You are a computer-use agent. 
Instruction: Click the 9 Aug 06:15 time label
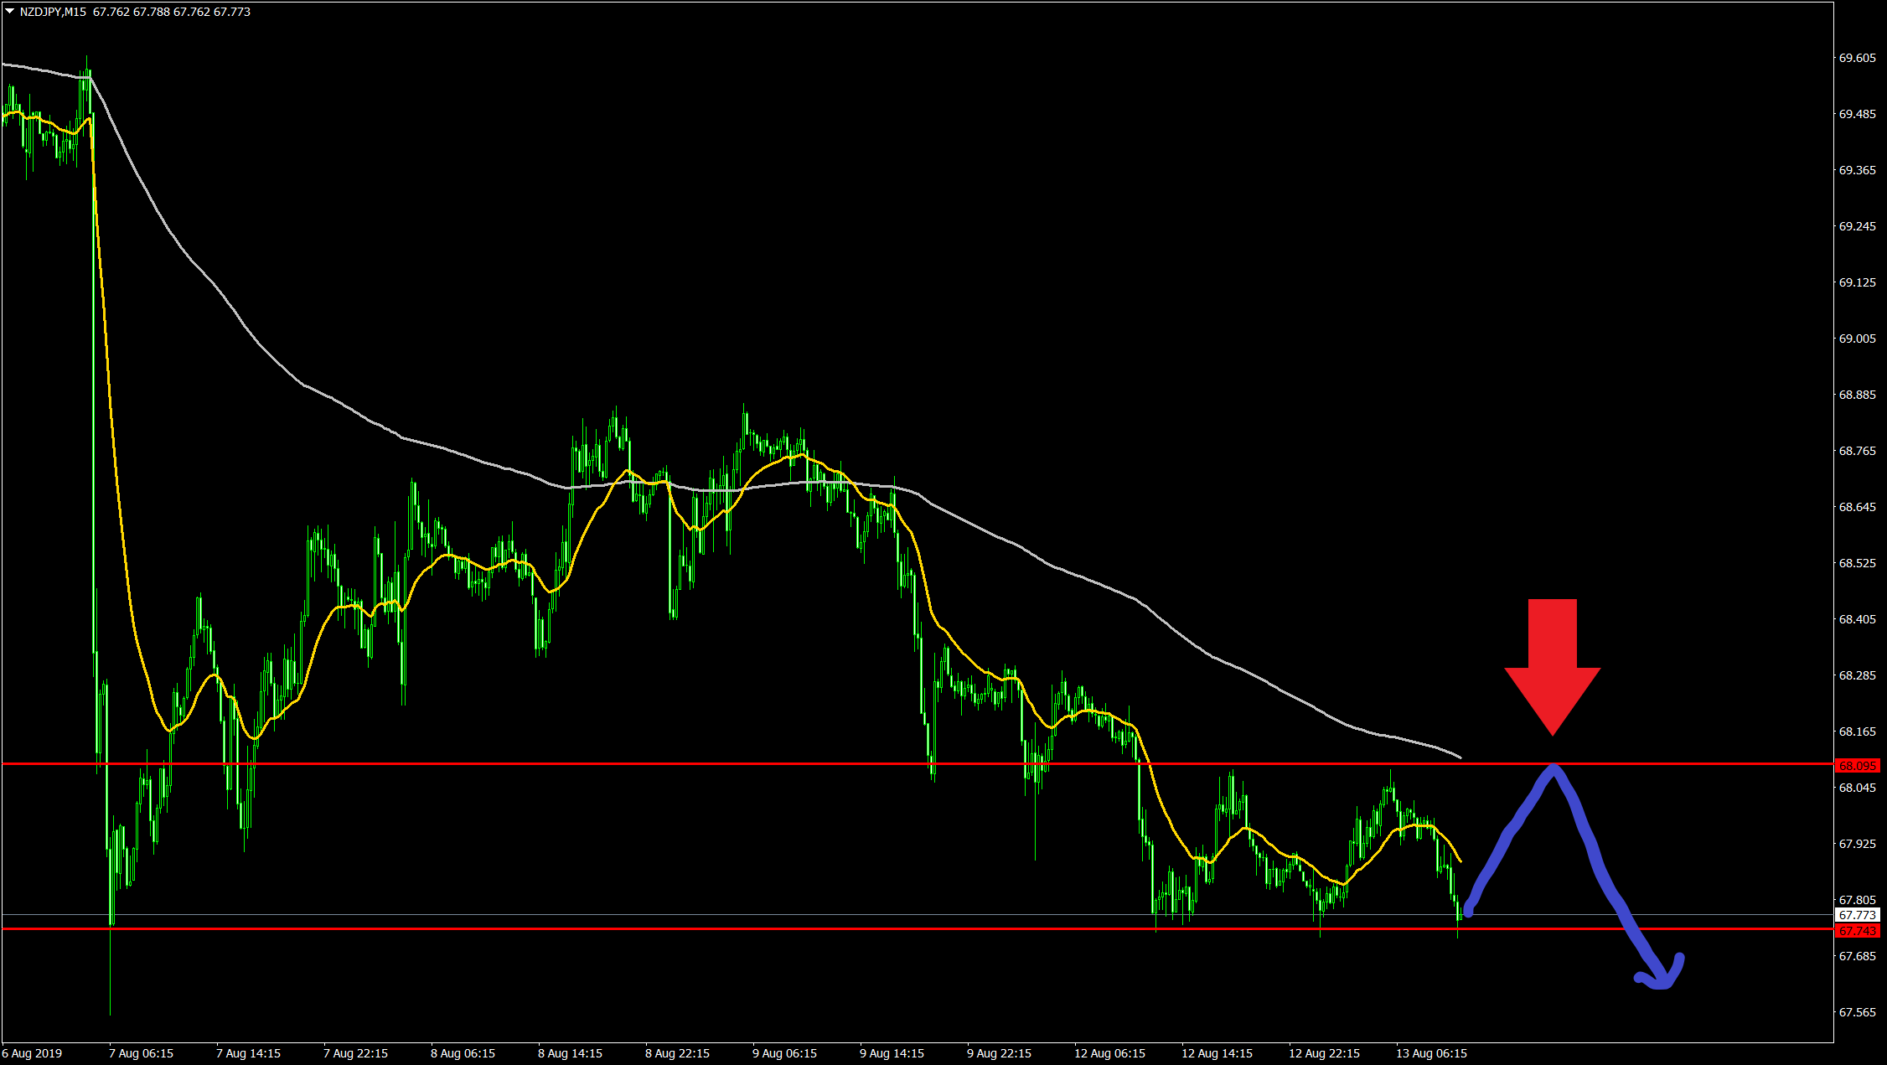[x=784, y=1053]
